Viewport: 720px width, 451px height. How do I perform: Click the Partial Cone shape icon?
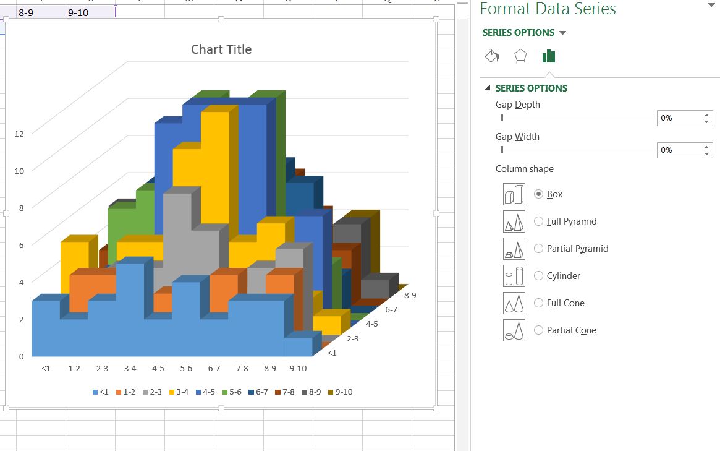tap(514, 330)
